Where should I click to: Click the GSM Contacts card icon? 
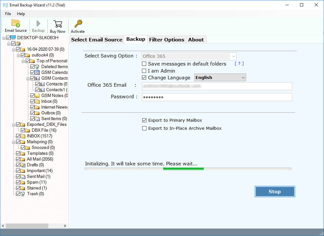point(37,78)
